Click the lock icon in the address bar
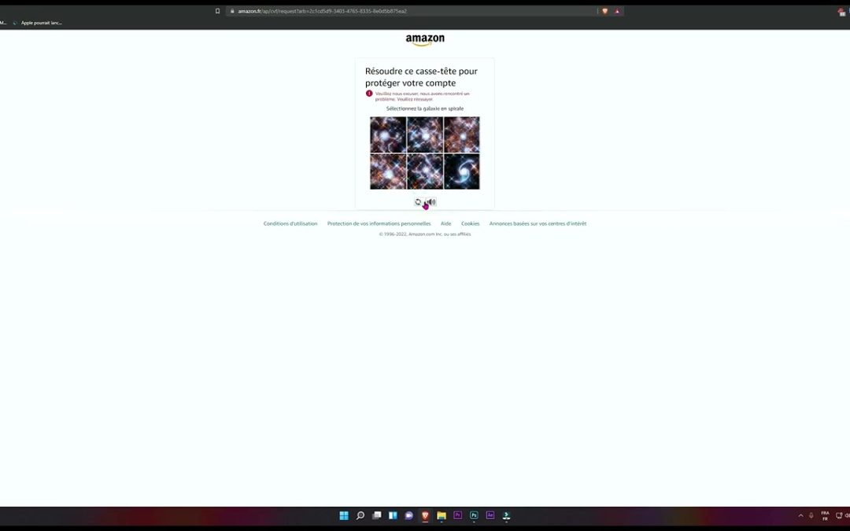Image resolution: width=850 pixels, height=531 pixels. (x=232, y=11)
